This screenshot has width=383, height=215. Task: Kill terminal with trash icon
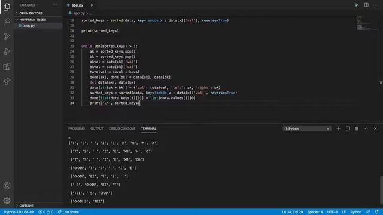click(357, 128)
